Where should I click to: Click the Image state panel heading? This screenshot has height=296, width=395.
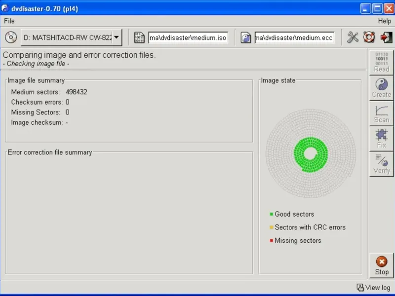click(x=278, y=80)
